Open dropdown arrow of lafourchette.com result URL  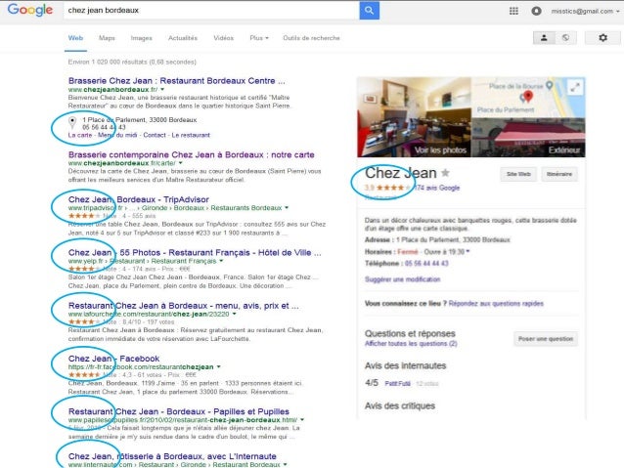(235, 314)
